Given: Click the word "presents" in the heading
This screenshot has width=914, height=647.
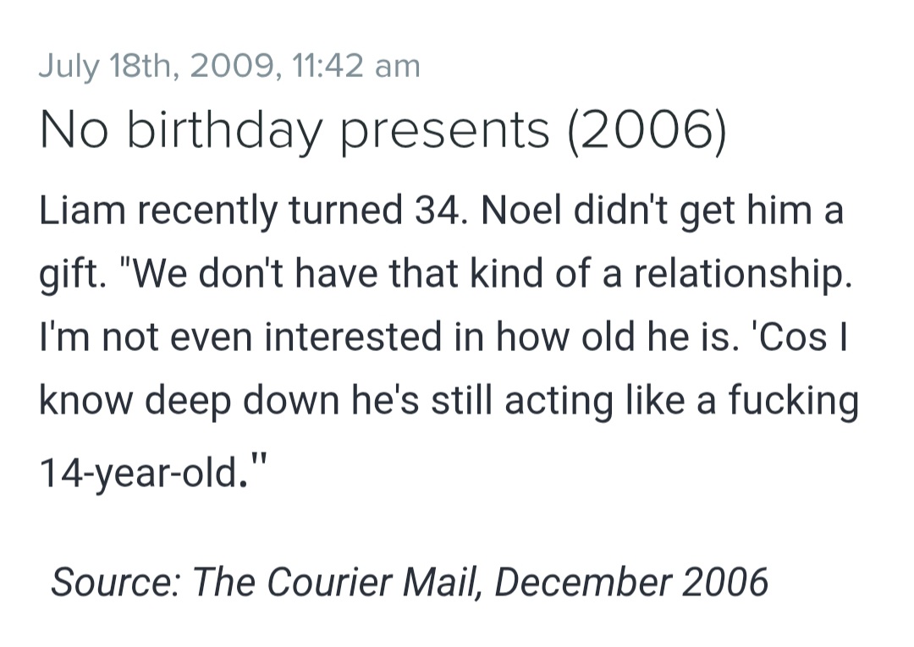Looking at the screenshot, I should tap(445, 130).
